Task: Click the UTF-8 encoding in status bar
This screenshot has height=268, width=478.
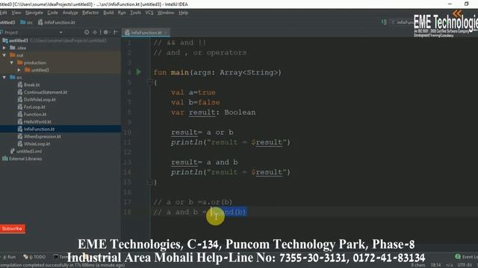Action: click(x=465, y=265)
